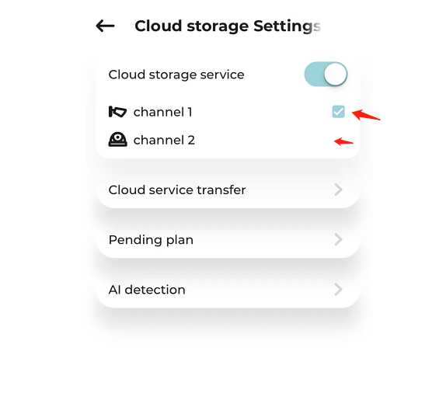Uncheck the channel 1 checkbox
This screenshot has height=414, width=439.
[x=338, y=112]
